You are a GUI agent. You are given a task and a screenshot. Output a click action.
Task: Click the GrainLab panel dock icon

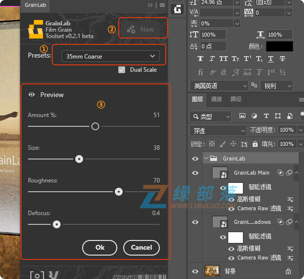(x=177, y=9)
